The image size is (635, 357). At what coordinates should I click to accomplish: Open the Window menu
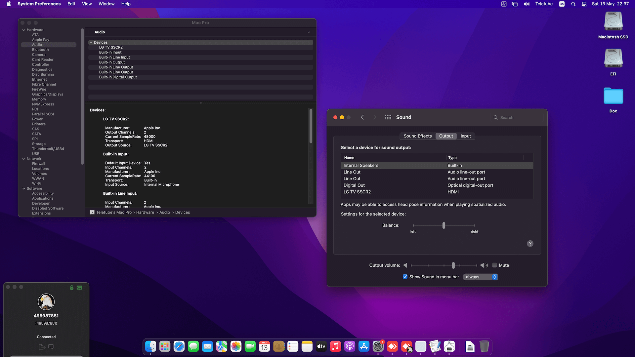point(106,4)
